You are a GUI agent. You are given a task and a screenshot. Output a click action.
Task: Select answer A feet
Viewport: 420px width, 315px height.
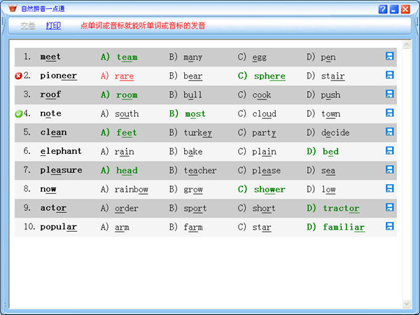pos(119,132)
